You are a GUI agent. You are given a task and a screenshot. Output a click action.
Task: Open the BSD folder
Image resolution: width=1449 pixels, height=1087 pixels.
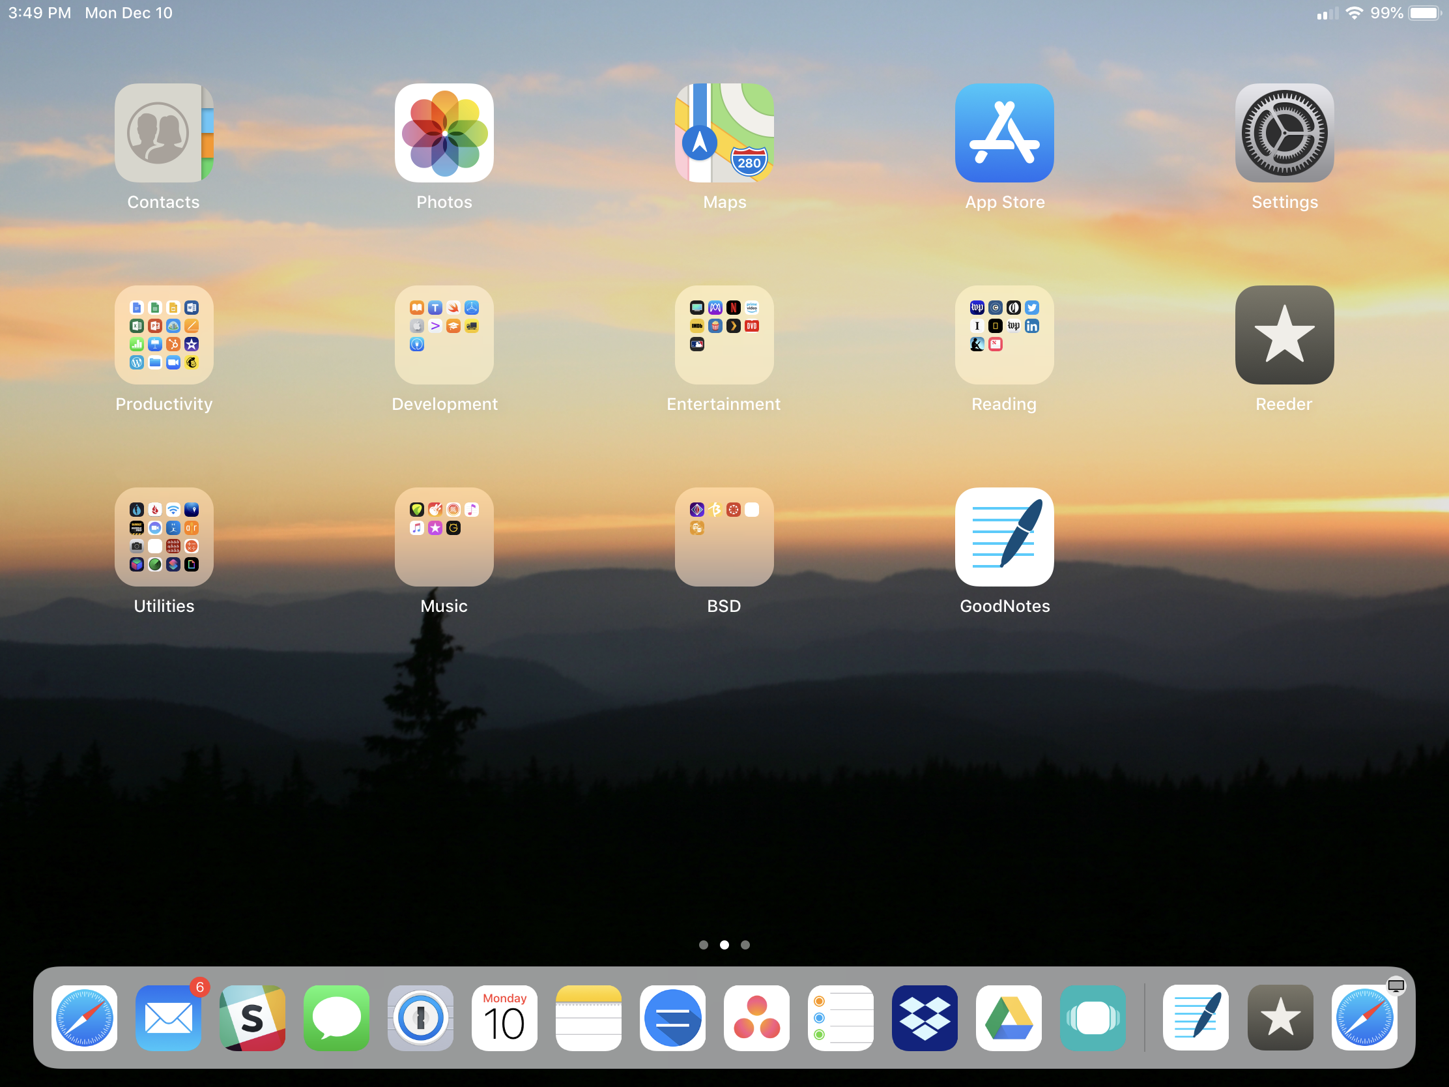coord(724,536)
